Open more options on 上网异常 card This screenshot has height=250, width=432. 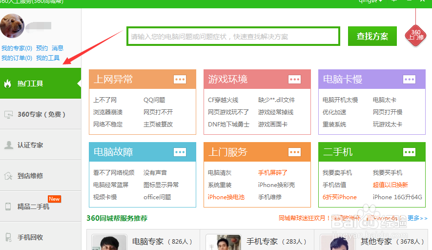(180, 80)
